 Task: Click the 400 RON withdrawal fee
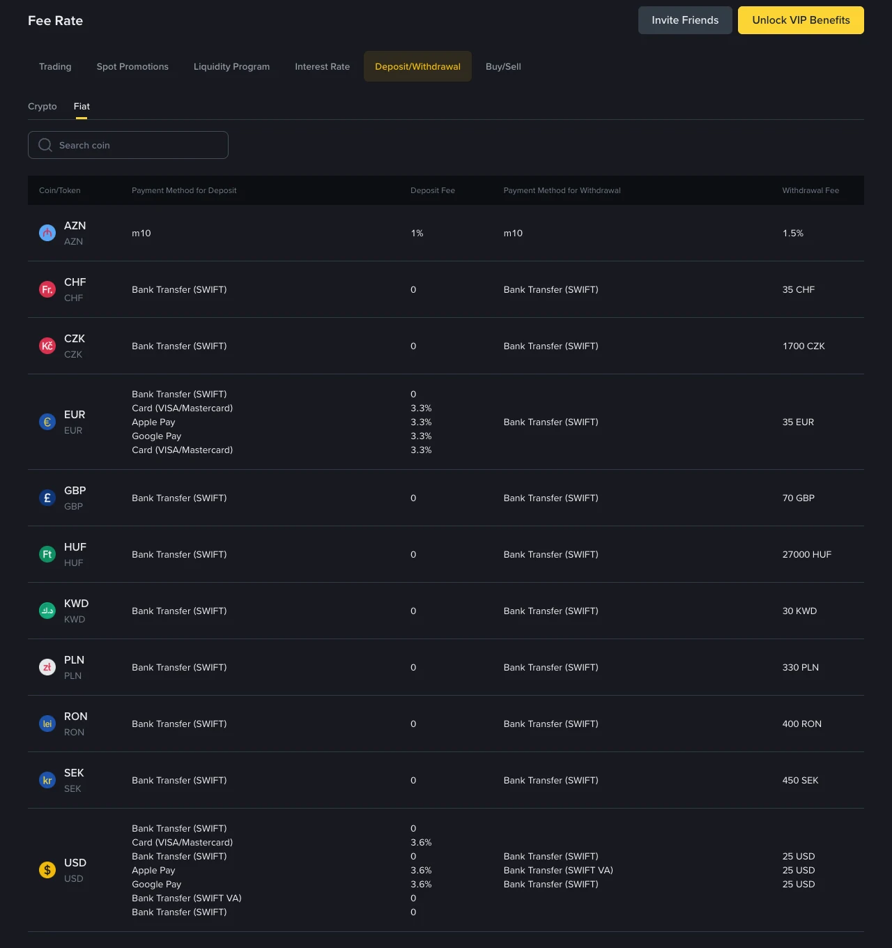click(x=802, y=724)
